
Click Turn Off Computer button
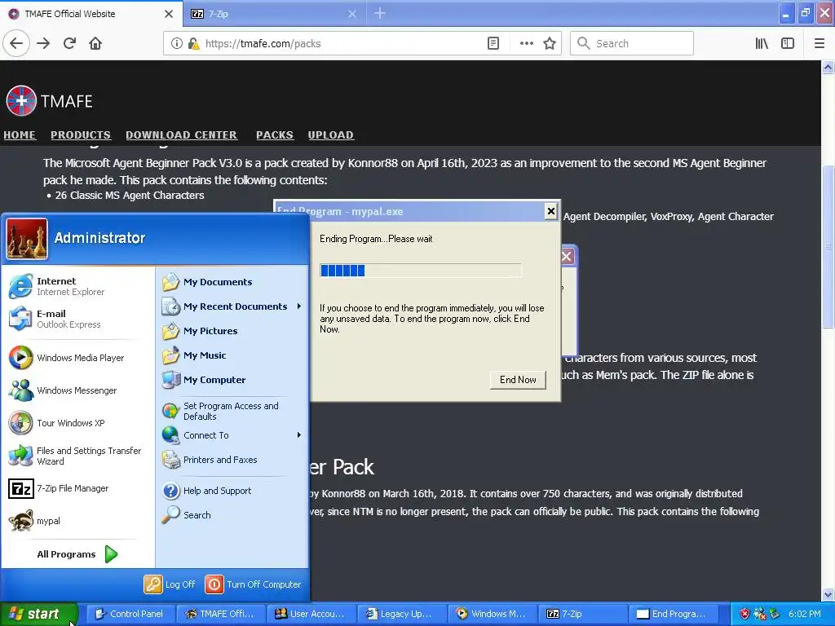[254, 584]
